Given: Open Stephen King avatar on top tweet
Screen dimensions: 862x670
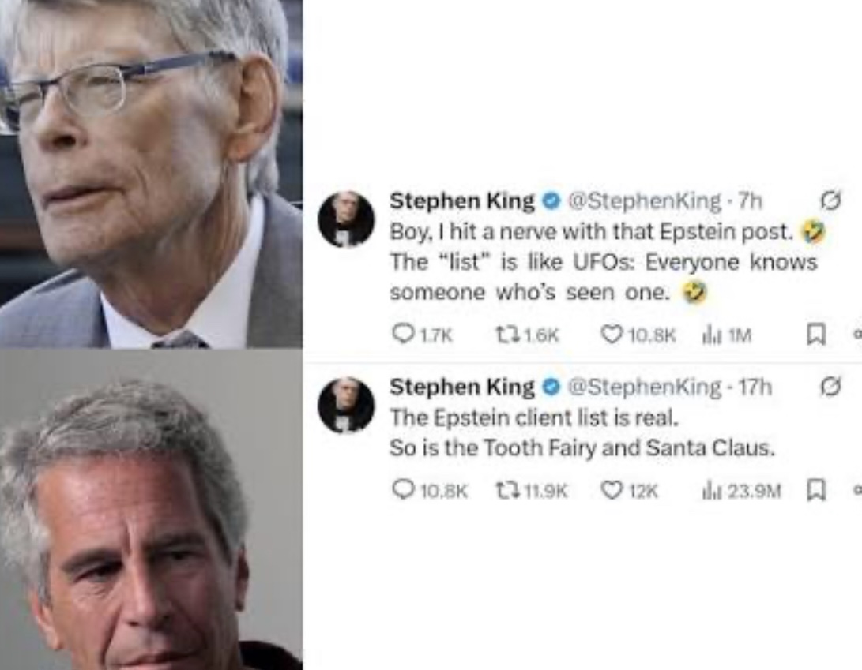Looking at the screenshot, I should pyautogui.click(x=346, y=219).
